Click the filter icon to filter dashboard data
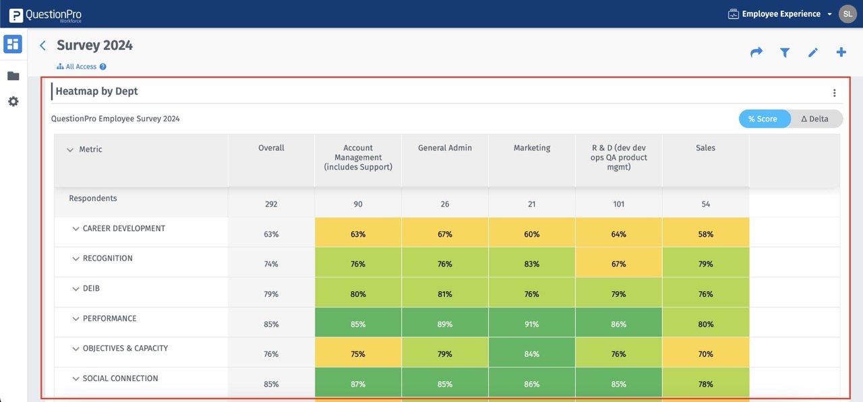This screenshot has height=402, width=863. (x=784, y=52)
